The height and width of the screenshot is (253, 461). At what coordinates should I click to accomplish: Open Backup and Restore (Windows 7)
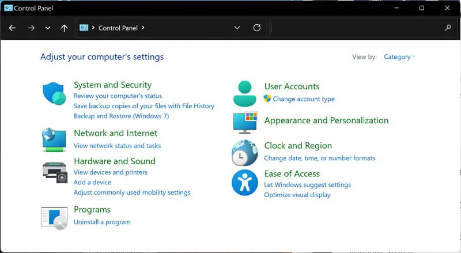[x=121, y=116]
